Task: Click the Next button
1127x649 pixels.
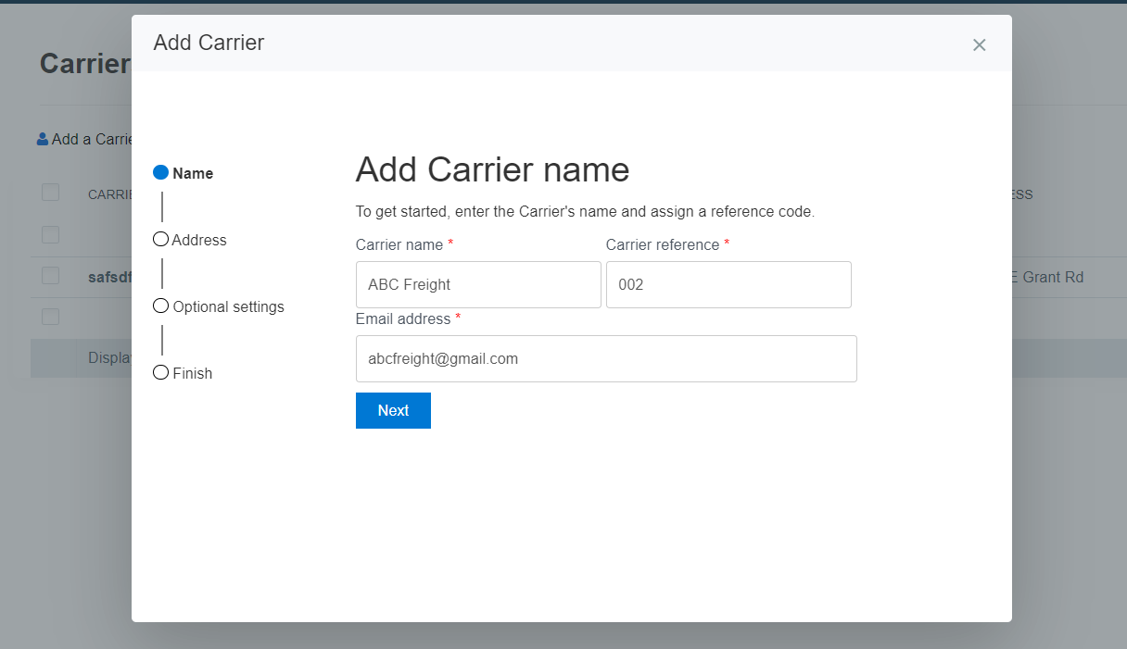Action: 393,410
